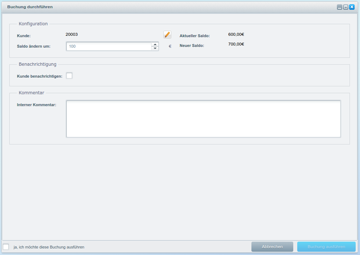The image size is (360, 255).
Task: Click the new balance value 700,00€
Action: tap(236, 44)
